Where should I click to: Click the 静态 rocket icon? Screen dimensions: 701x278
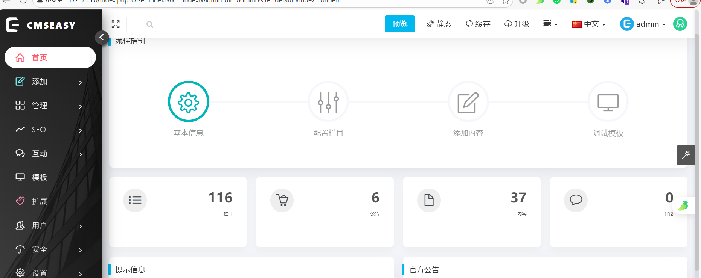(430, 24)
